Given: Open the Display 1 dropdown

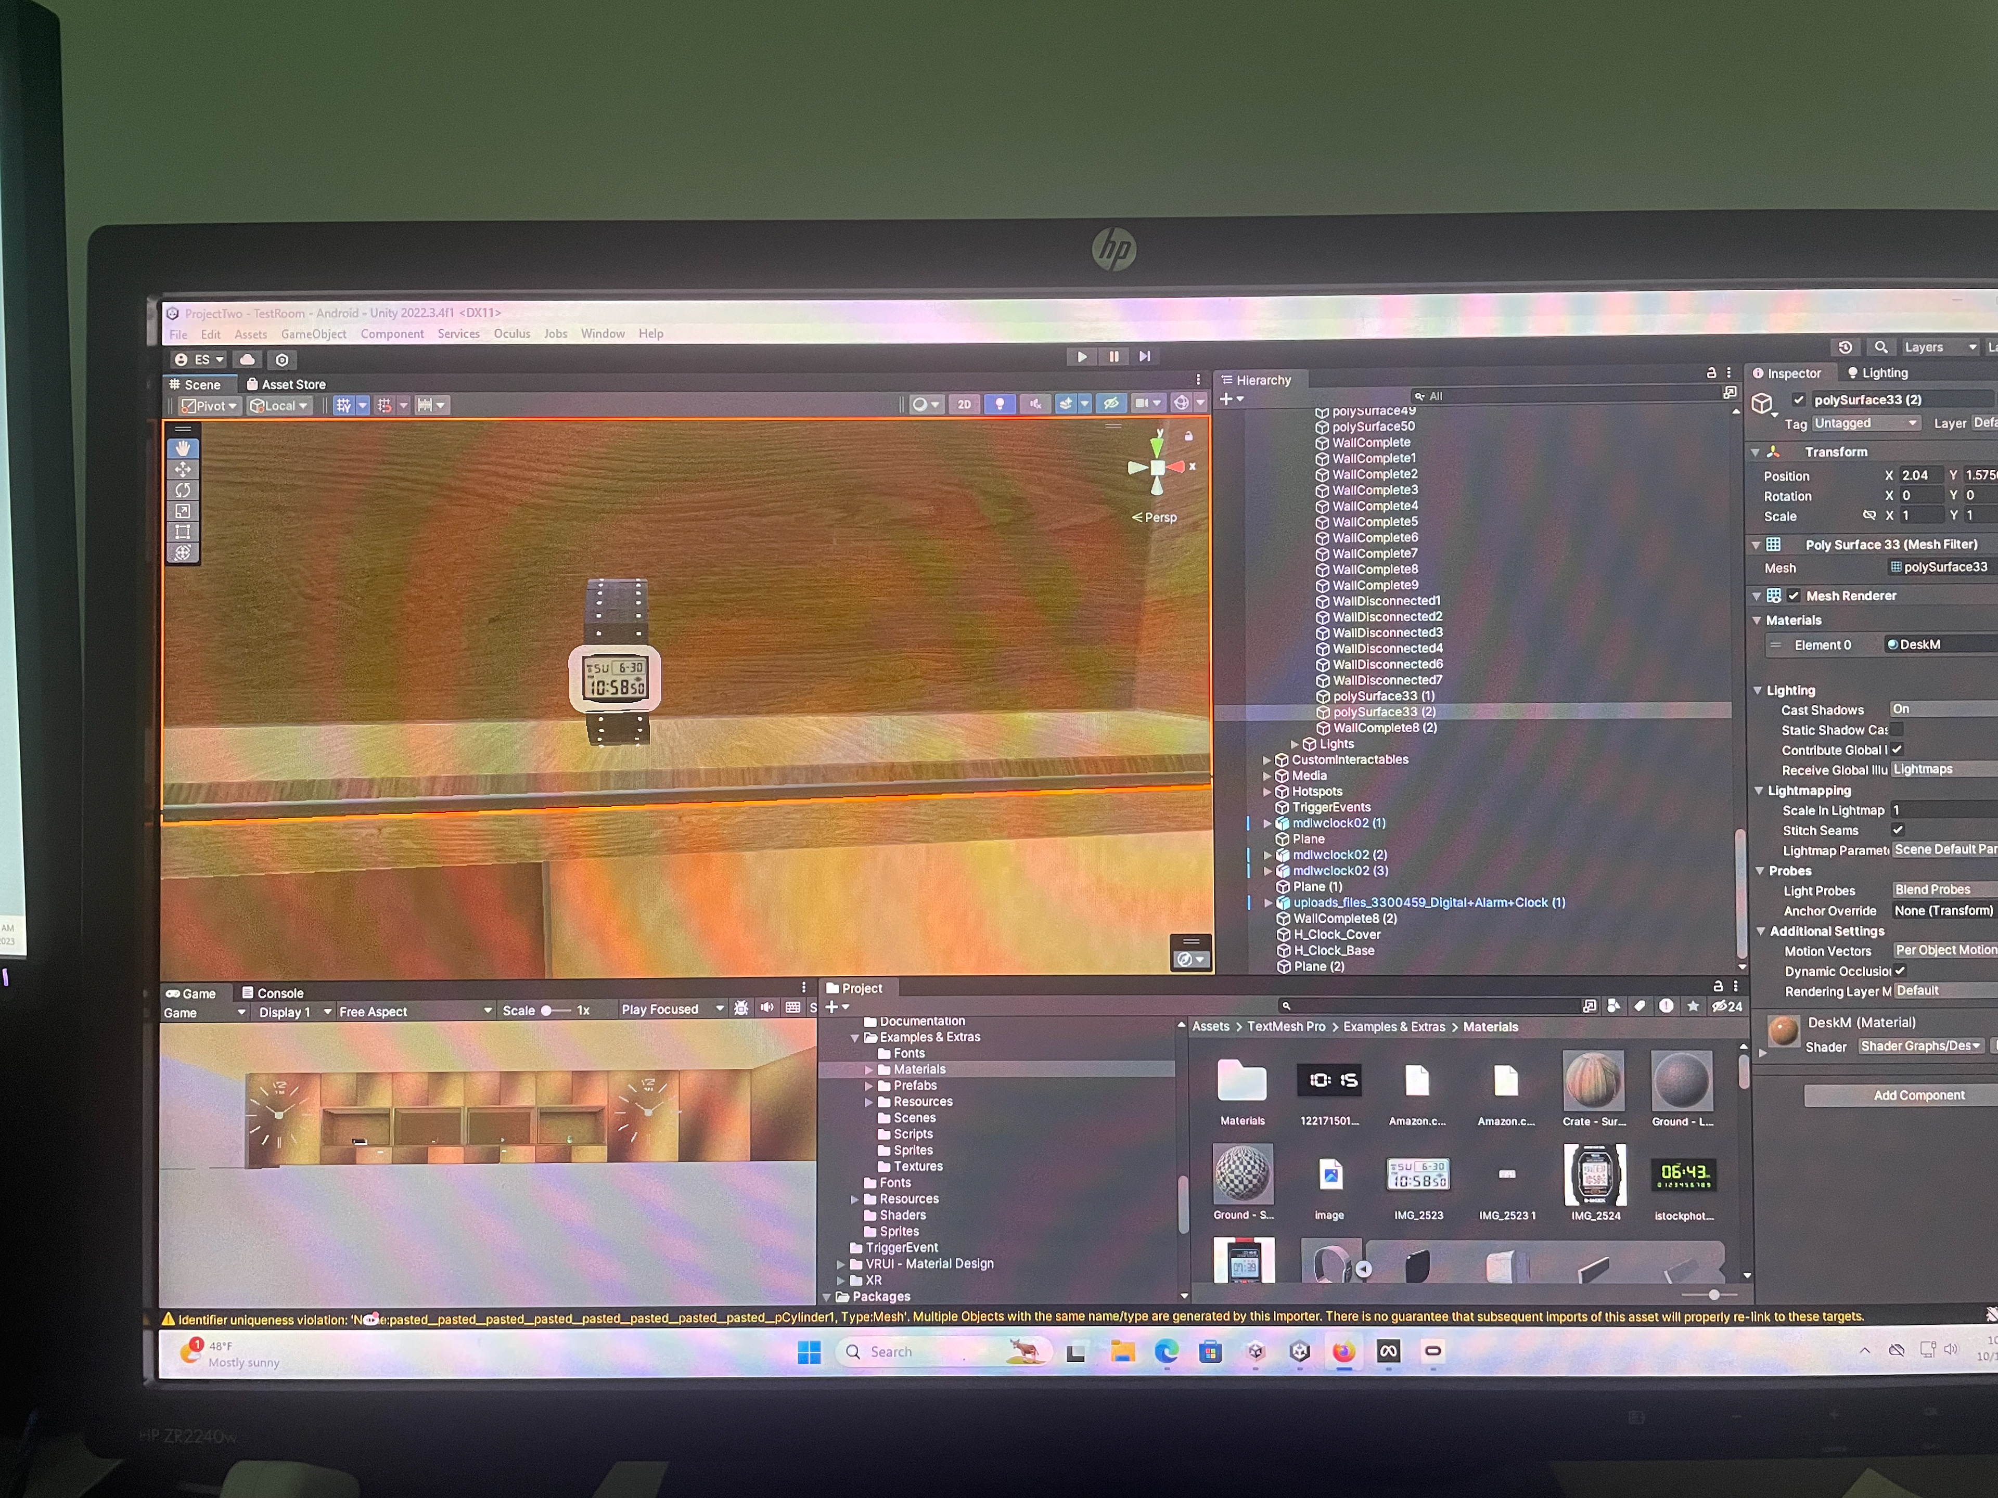Looking at the screenshot, I should click(x=294, y=1012).
